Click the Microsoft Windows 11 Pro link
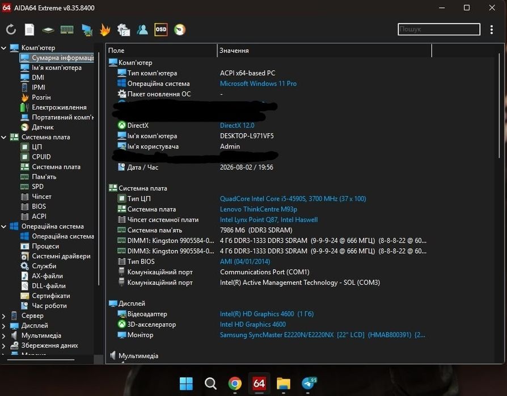507x396 pixels. tap(259, 84)
